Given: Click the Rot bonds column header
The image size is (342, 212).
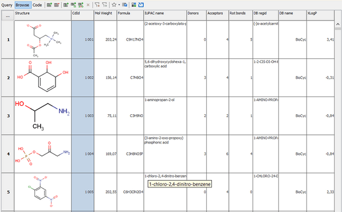Looking at the screenshot, I should (241, 15).
